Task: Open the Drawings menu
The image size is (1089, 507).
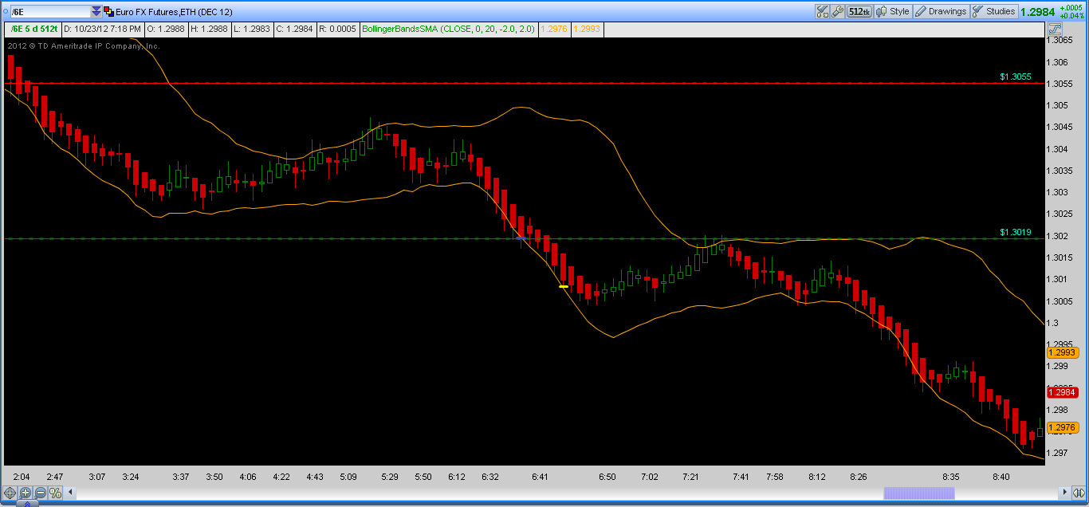Action: 941,11
